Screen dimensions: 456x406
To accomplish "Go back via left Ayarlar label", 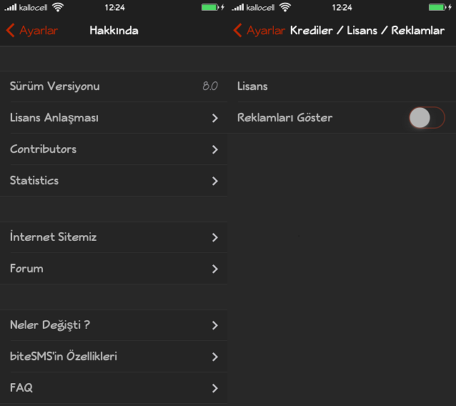I will (x=39, y=31).
